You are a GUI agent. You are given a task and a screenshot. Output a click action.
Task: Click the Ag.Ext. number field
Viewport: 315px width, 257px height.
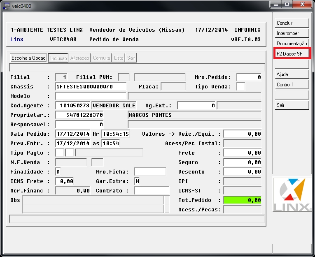196,105
